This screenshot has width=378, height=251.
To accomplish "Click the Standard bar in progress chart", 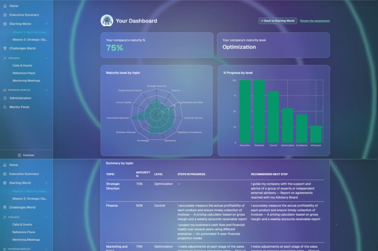I will click(259, 111).
